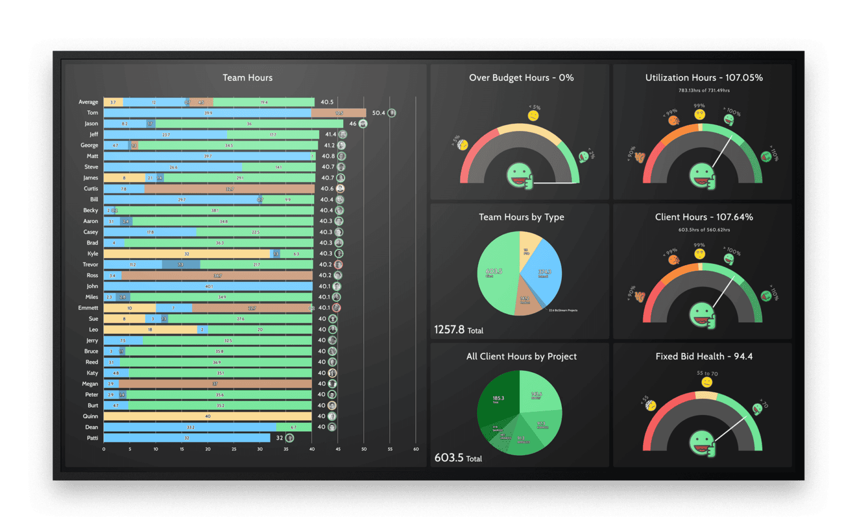This screenshot has width=857, height=531.
Task: Click 'All Client Hours by Project' heading
Action: coord(522,357)
